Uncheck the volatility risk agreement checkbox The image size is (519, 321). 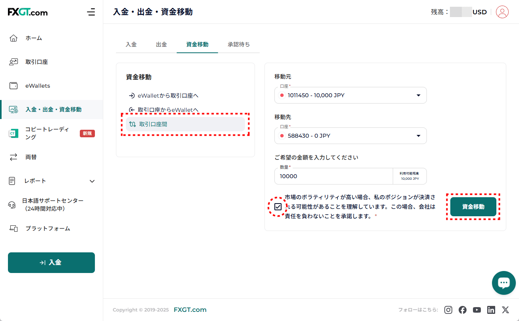pos(278,207)
